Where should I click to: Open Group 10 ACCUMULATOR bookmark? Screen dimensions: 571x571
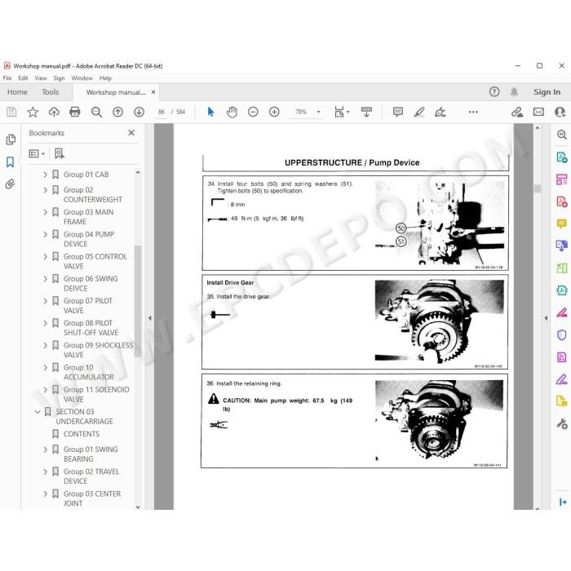click(x=88, y=372)
